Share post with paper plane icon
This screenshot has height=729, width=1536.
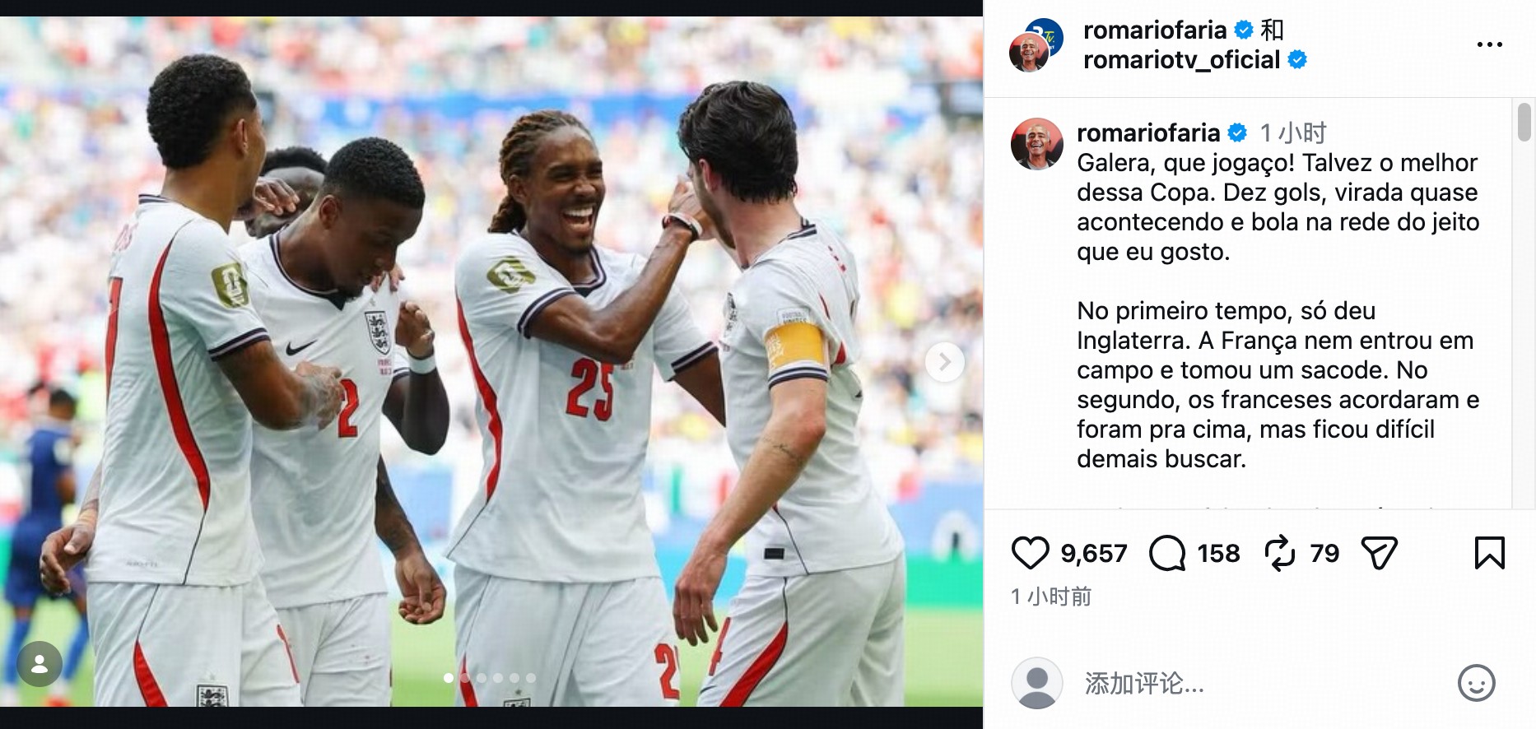click(x=1380, y=553)
